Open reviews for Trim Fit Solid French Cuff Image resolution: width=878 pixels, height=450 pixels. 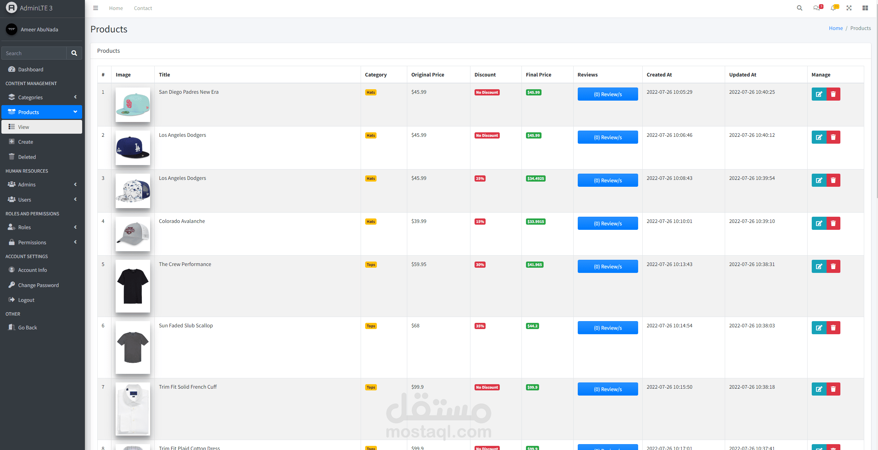coord(607,389)
